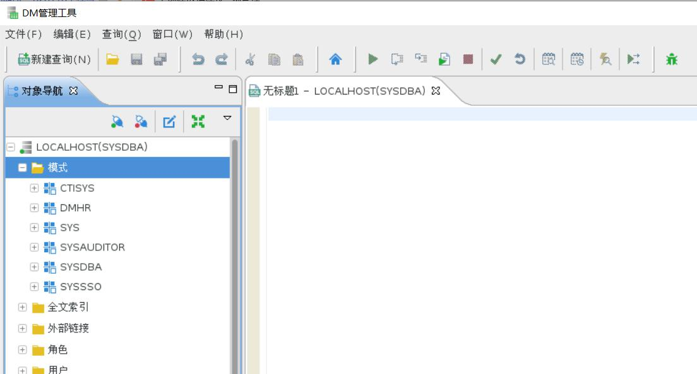Screen dimensions: 697x374
Task: Stop execution with the red square icon
Action: pyautogui.click(x=468, y=59)
